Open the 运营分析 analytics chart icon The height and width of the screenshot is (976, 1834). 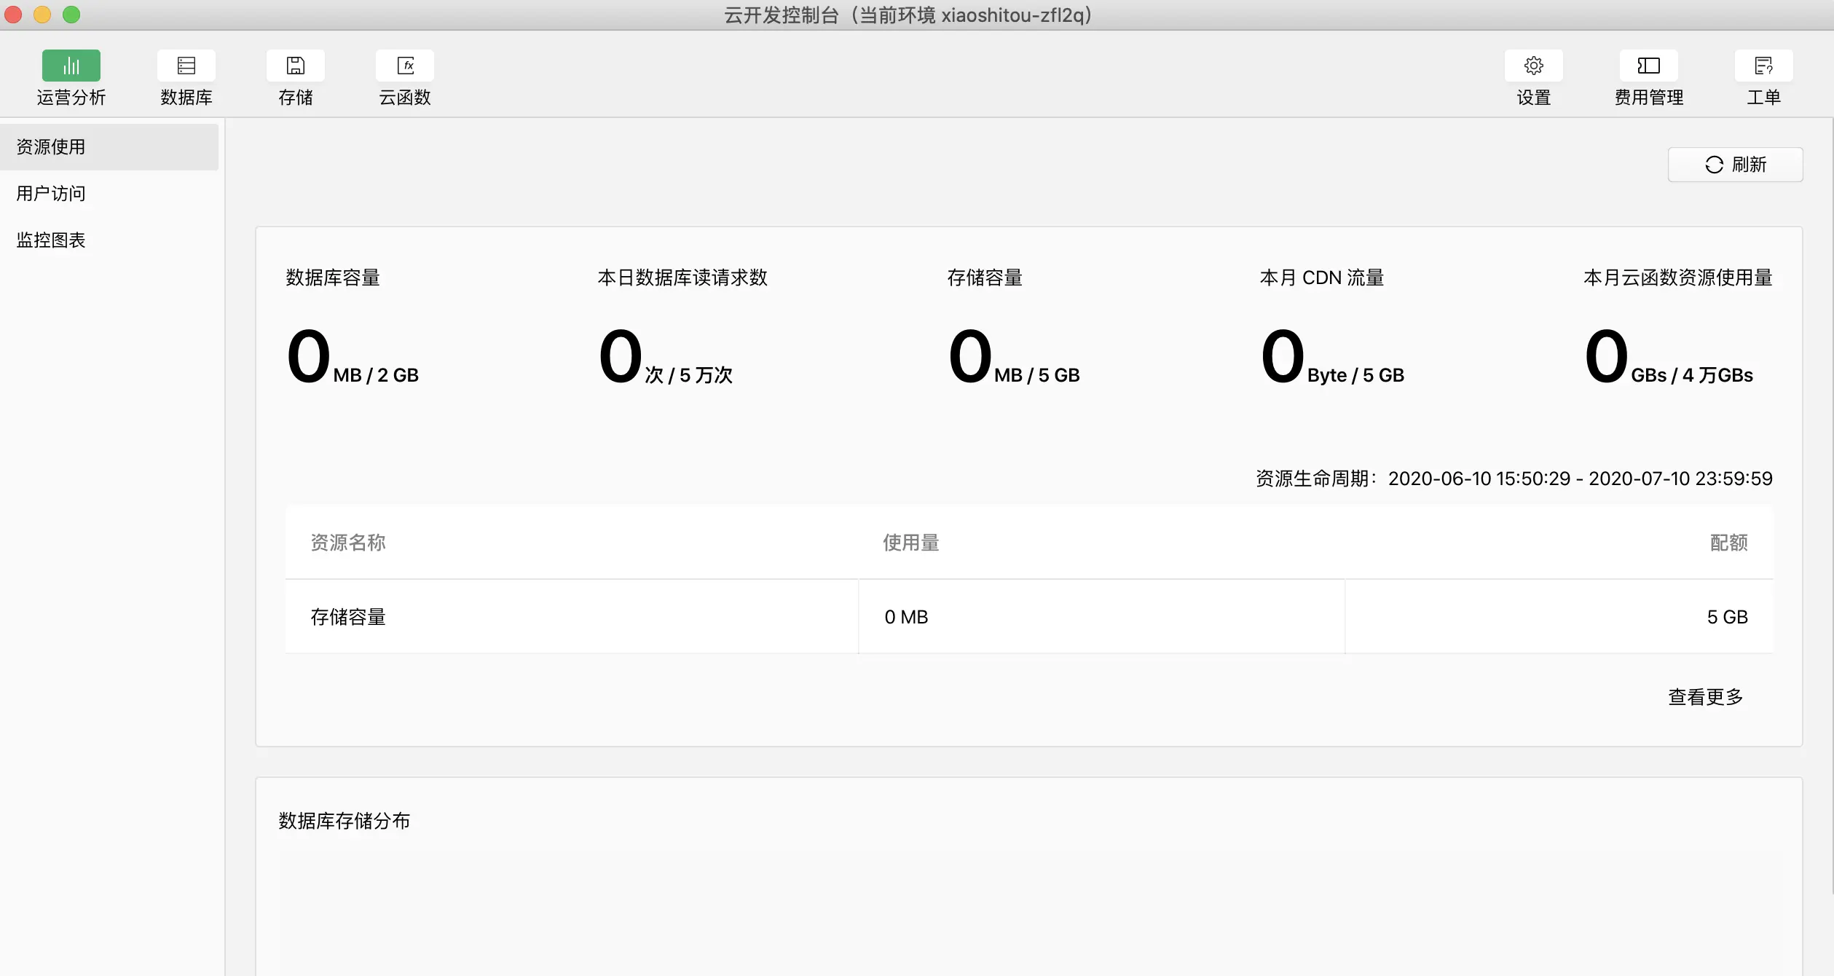(71, 66)
